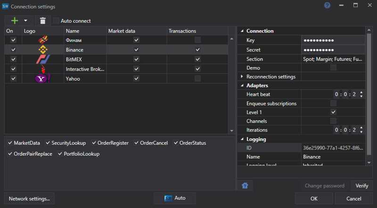Screen dimensions: 377x208
Task: Click the Interactive Brokers logo icon
Action: tap(43, 69)
